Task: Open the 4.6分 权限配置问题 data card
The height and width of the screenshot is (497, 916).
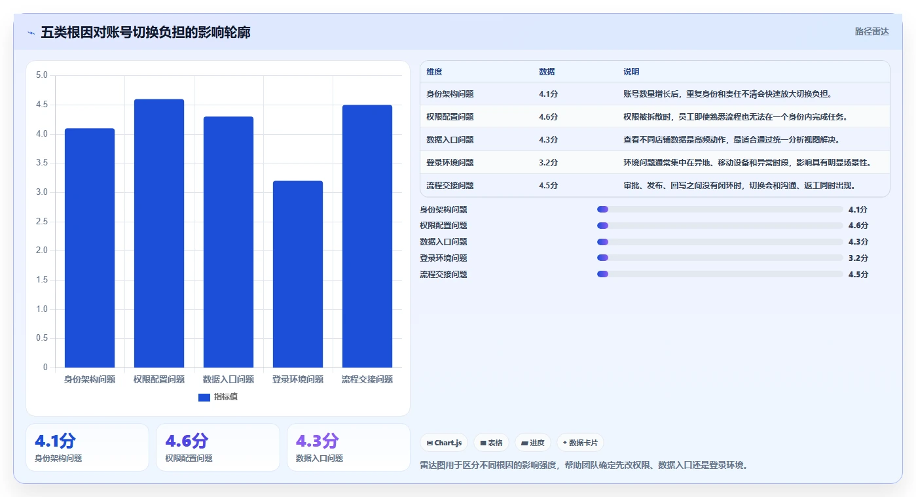Action: point(218,447)
